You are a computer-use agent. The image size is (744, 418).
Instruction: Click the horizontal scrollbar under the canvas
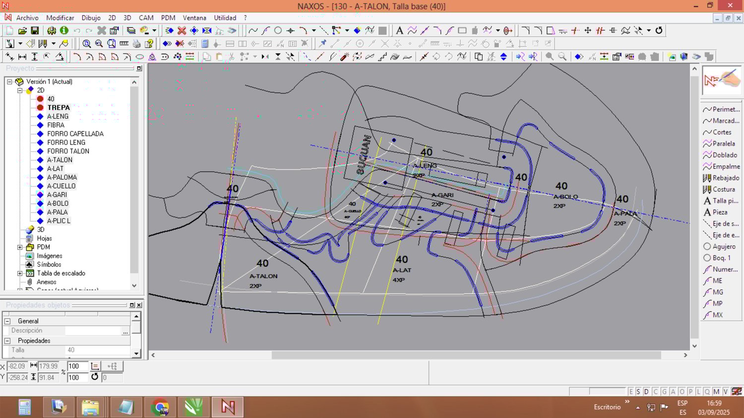466,355
